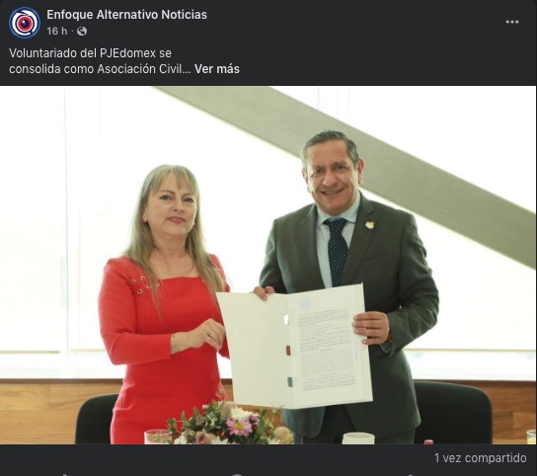The width and height of the screenshot is (537, 476).
Task: View who shared via 1 vez compartido
Action: (480, 458)
